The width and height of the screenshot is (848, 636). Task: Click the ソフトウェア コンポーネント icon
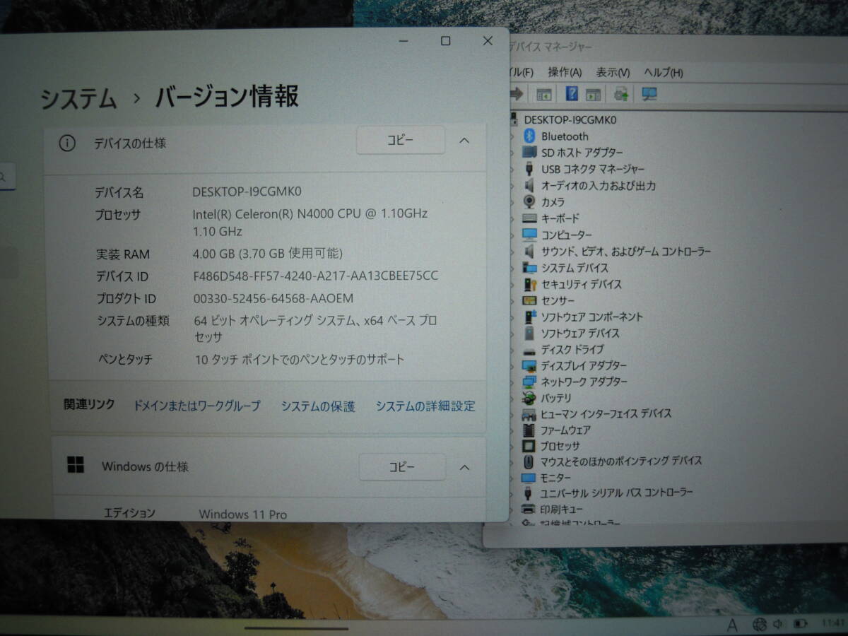click(x=530, y=317)
